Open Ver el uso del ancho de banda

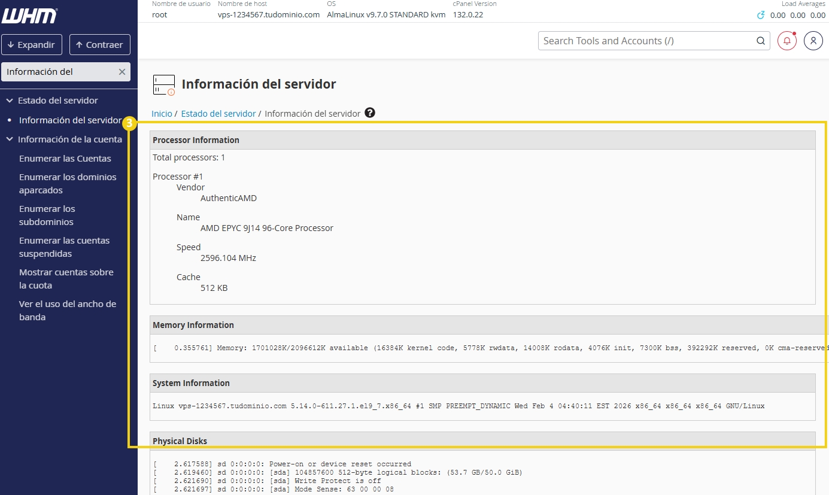(68, 310)
